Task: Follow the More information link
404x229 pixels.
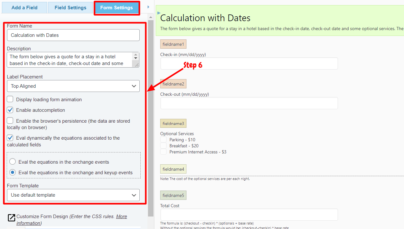Action: coord(72,220)
